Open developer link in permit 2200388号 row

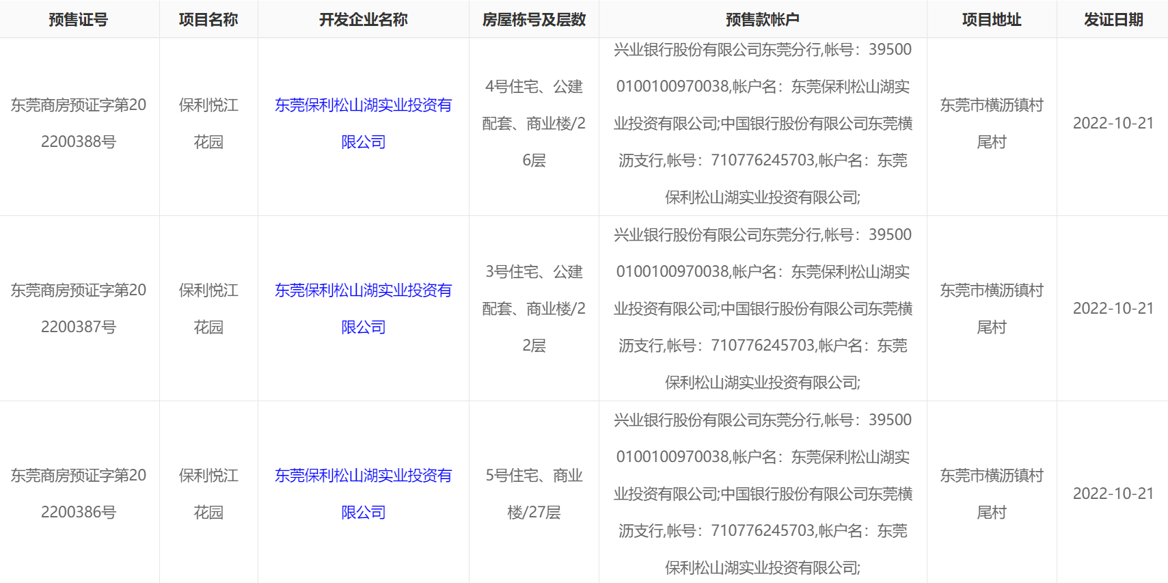[x=364, y=124]
